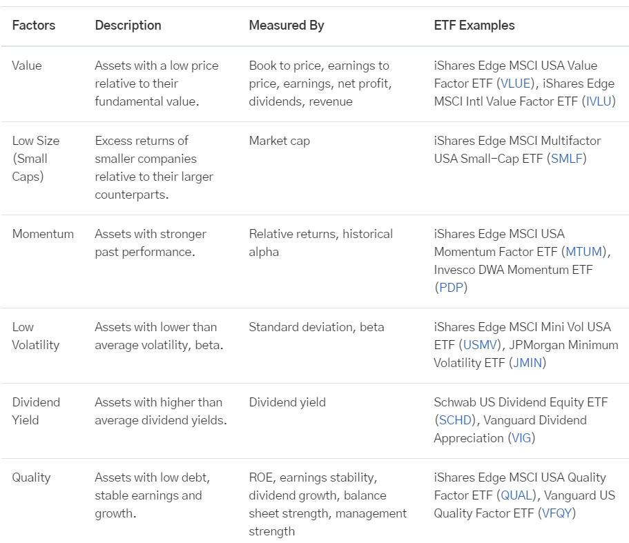Click the Dividend Yield factor cell
Image resolution: width=629 pixels, height=543 pixels.
(36, 411)
